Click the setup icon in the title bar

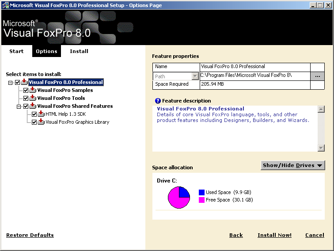coord(6,5)
